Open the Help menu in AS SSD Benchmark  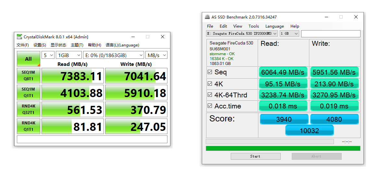295,26
